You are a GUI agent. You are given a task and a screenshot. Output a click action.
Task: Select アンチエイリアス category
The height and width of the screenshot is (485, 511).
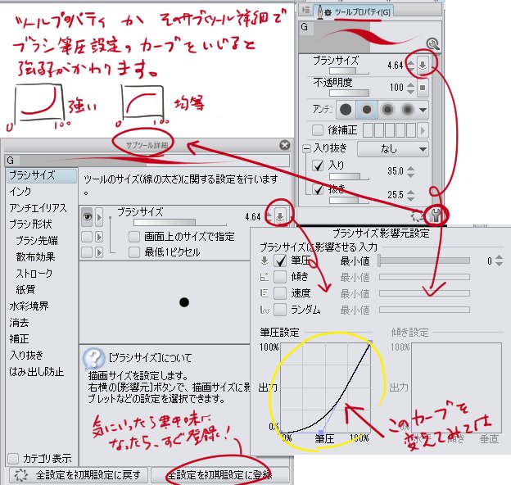pos(38,208)
